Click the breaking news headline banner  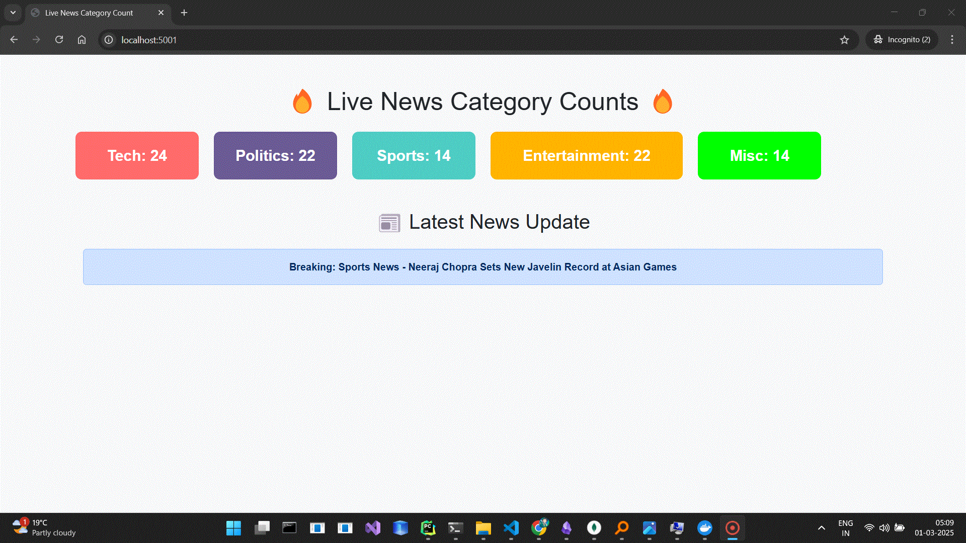482,267
